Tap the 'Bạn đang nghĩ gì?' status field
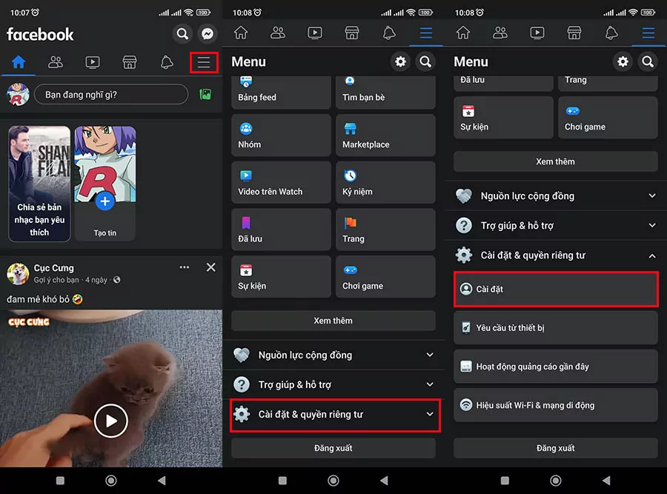This screenshot has width=667, height=494. tap(110, 94)
